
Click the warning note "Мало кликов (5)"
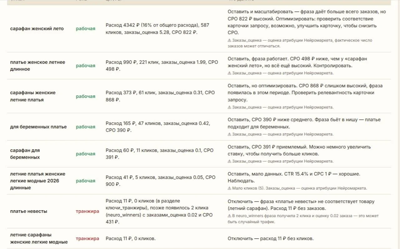tap(297, 188)
